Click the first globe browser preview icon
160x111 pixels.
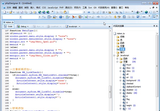40,12
